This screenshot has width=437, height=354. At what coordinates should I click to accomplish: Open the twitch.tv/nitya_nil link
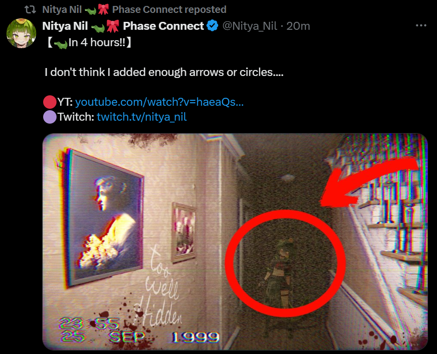click(141, 117)
